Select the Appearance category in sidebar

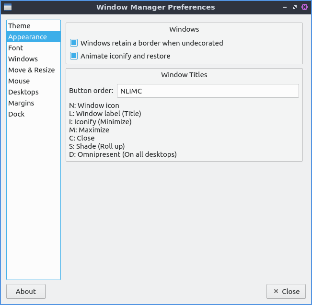point(27,37)
